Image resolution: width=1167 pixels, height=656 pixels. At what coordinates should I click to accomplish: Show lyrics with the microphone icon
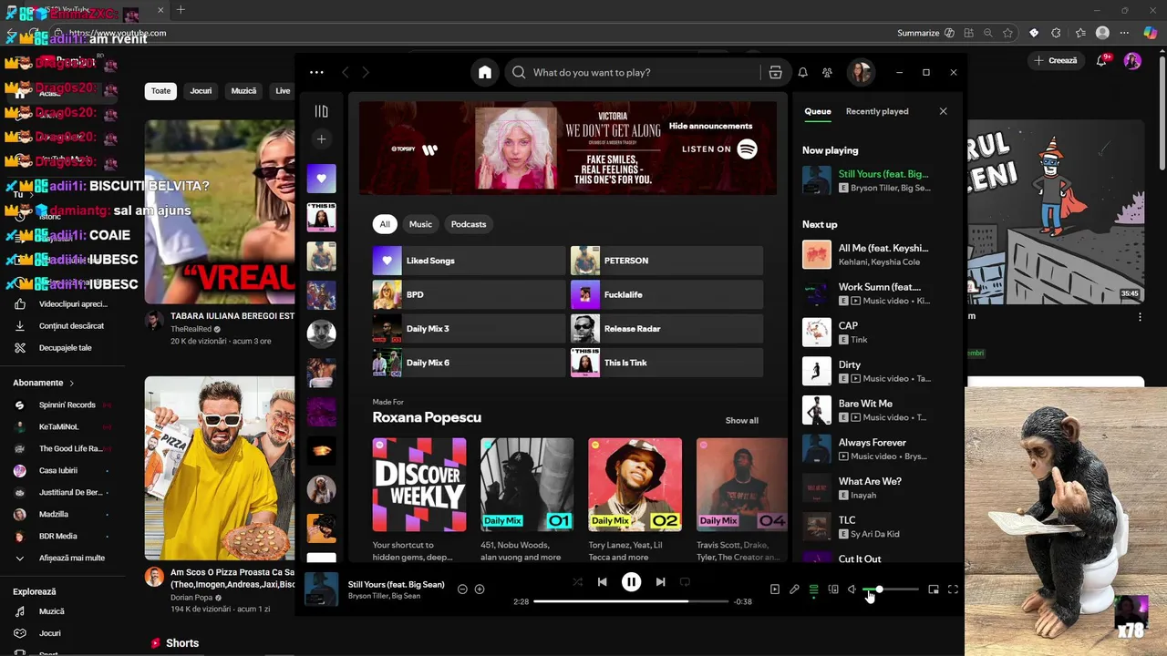(794, 589)
